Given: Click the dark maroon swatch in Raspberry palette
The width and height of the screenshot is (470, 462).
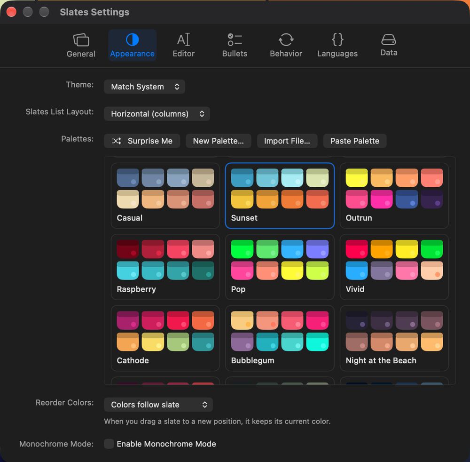Looking at the screenshot, I should point(128,249).
